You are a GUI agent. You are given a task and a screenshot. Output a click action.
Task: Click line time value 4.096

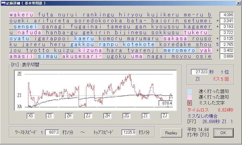pyautogui.click(x=227, y=15)
